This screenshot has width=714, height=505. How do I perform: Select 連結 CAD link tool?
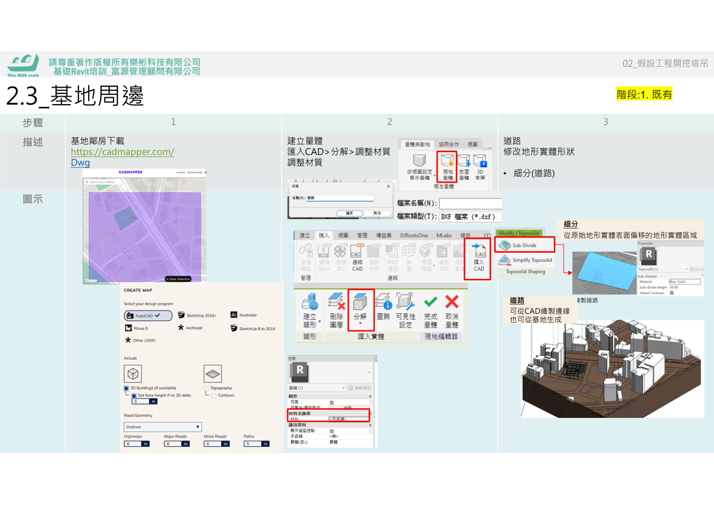pos(357,257)
